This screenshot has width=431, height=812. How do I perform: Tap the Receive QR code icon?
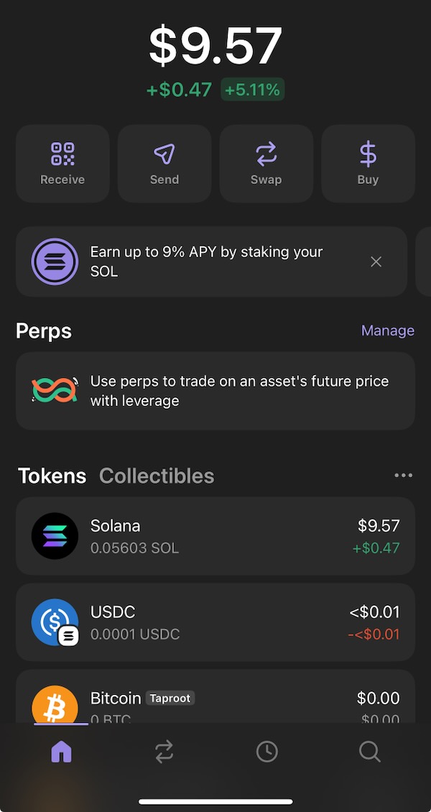tap(62, 154)
